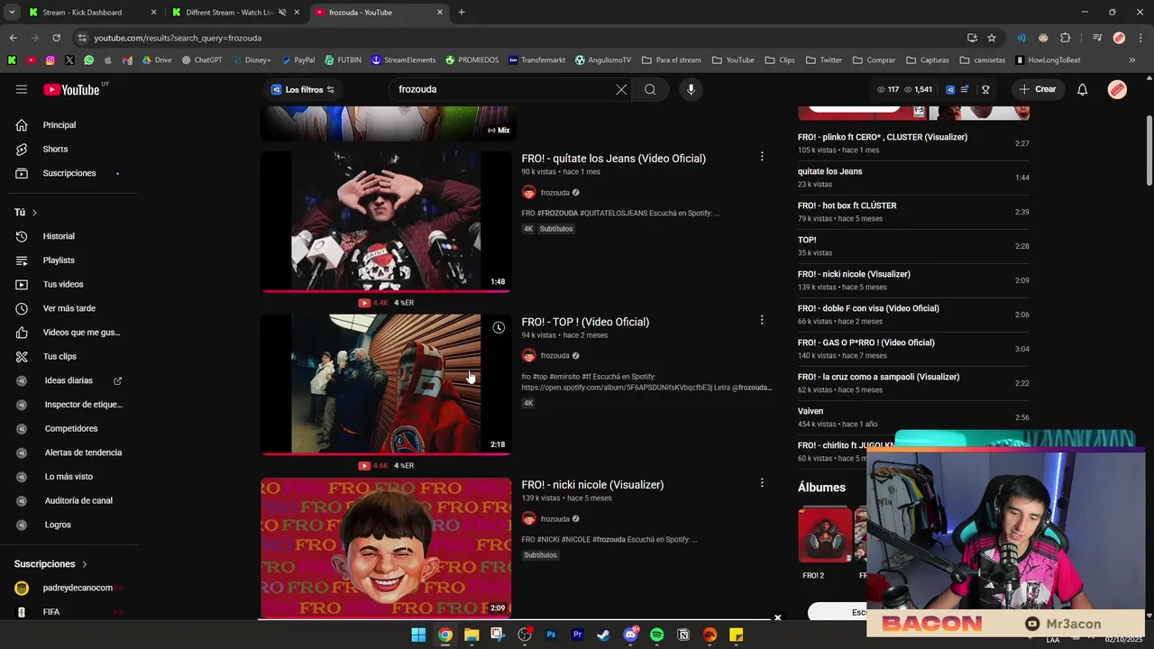Switch to the 'Stream - Kick Dashboard' tab

coord(92,13)
